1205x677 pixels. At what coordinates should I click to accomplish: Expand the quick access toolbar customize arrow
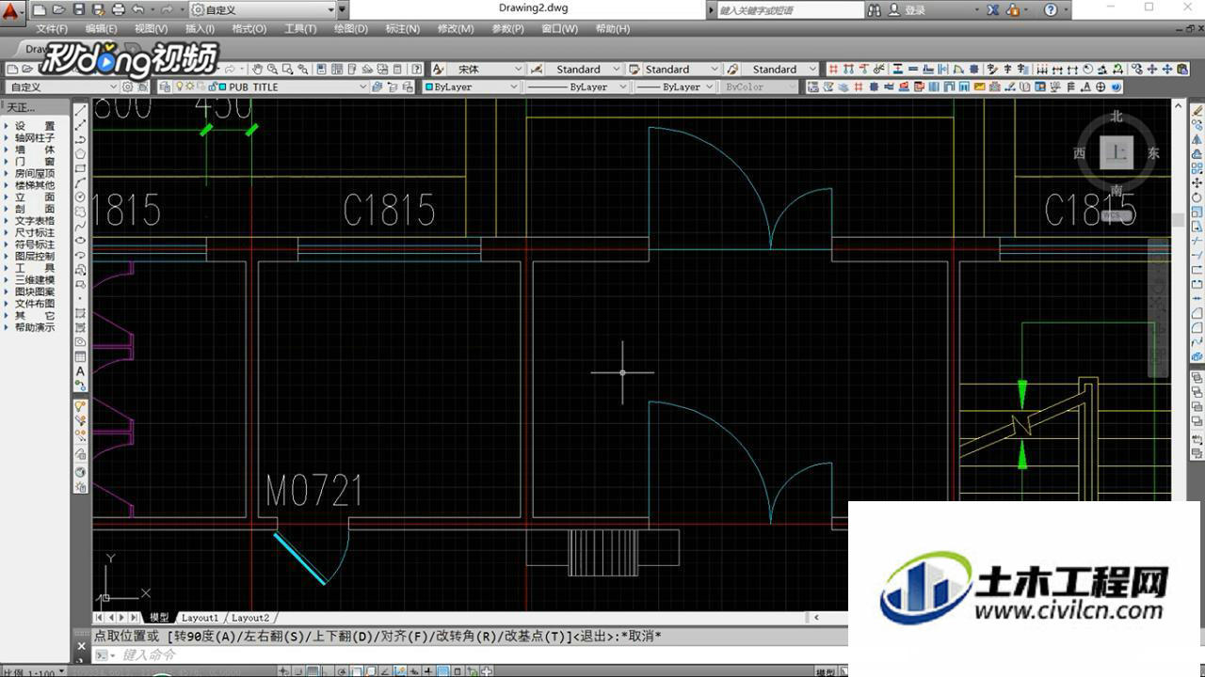click(343, 9)
